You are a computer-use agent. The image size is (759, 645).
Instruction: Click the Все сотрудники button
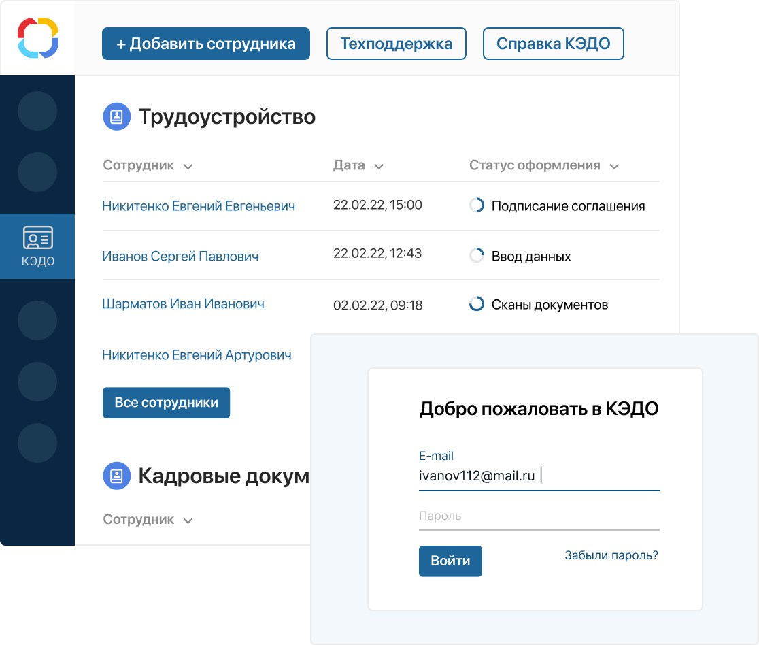click(x=166, y=403)
